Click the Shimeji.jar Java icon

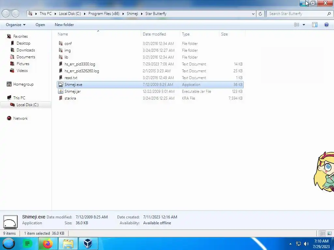(x=61, y=91)
